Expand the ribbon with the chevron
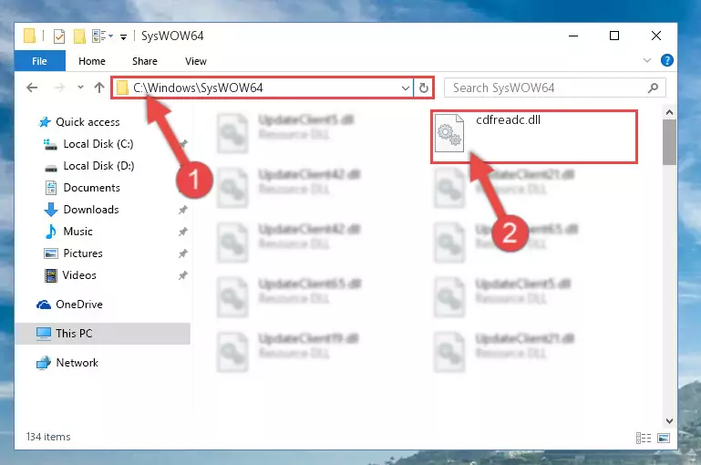This screenshot has width=701, height=465. [x=646, y=60]
